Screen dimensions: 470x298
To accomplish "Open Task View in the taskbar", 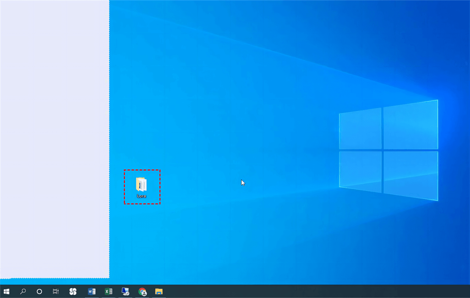I will coord(56,291).
